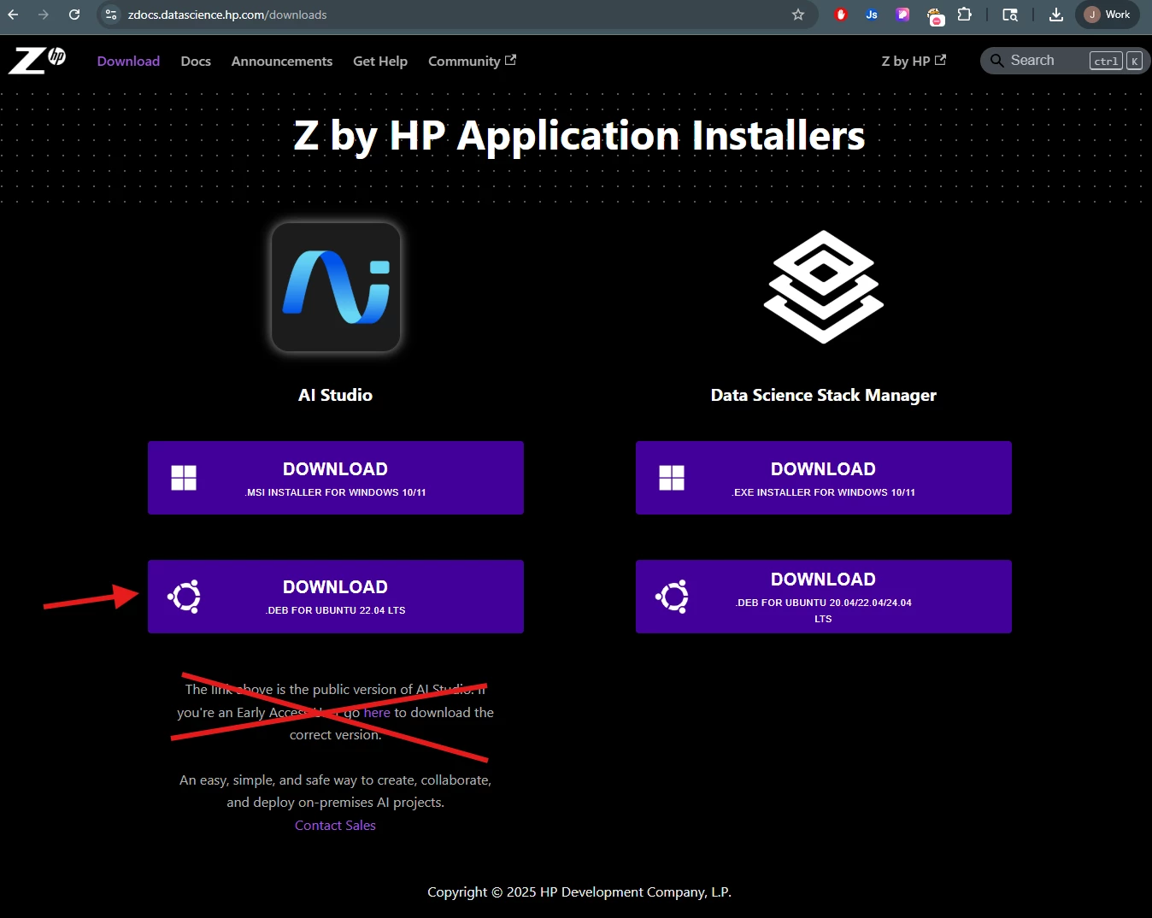Open the purple extension icon
The image size is (1152, 918).
(902, 15)
